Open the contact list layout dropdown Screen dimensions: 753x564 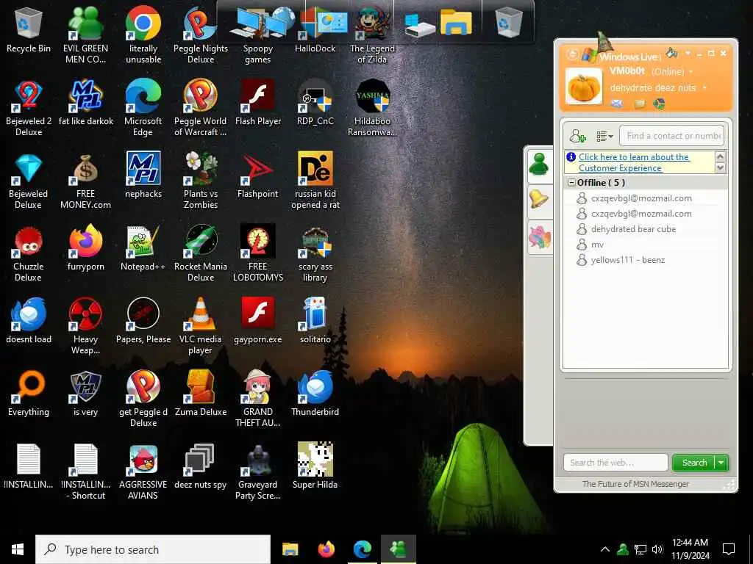click(604, 136)
